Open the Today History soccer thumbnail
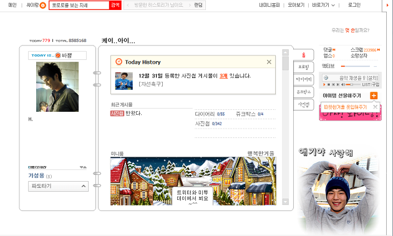The height and width of the screenshot is (236, 393). [124, 81]
